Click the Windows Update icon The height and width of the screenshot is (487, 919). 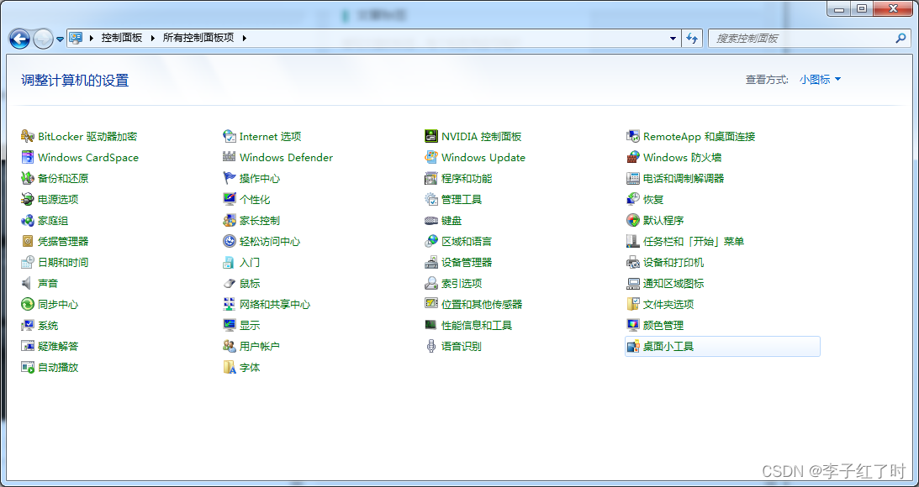coord(430,158)
